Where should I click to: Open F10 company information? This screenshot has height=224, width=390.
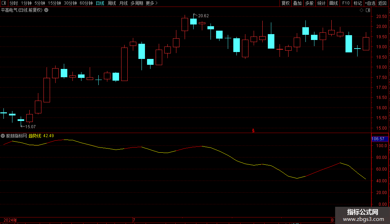pyautogui.click(x=346, y=3)
